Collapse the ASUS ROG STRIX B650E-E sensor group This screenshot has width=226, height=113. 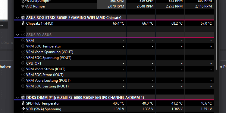(x=17, y=18)
